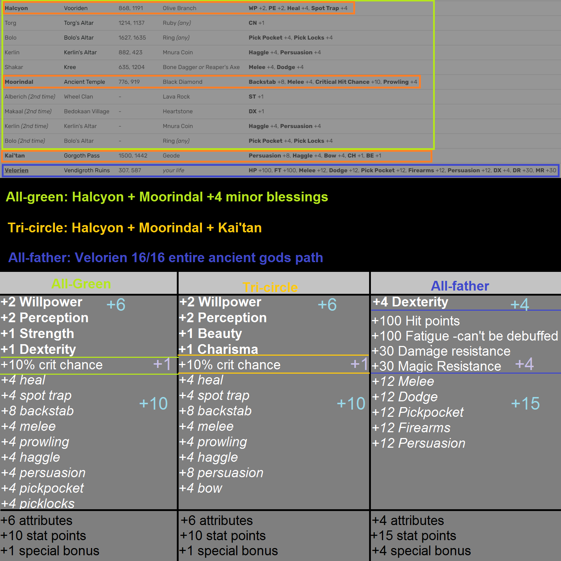Select '+1 Beauty' in Tri-circle column
The image size is (561, 561).
point(211,334)
